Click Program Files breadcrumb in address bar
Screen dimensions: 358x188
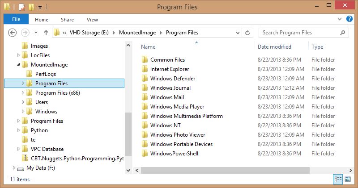click(182, 33)
